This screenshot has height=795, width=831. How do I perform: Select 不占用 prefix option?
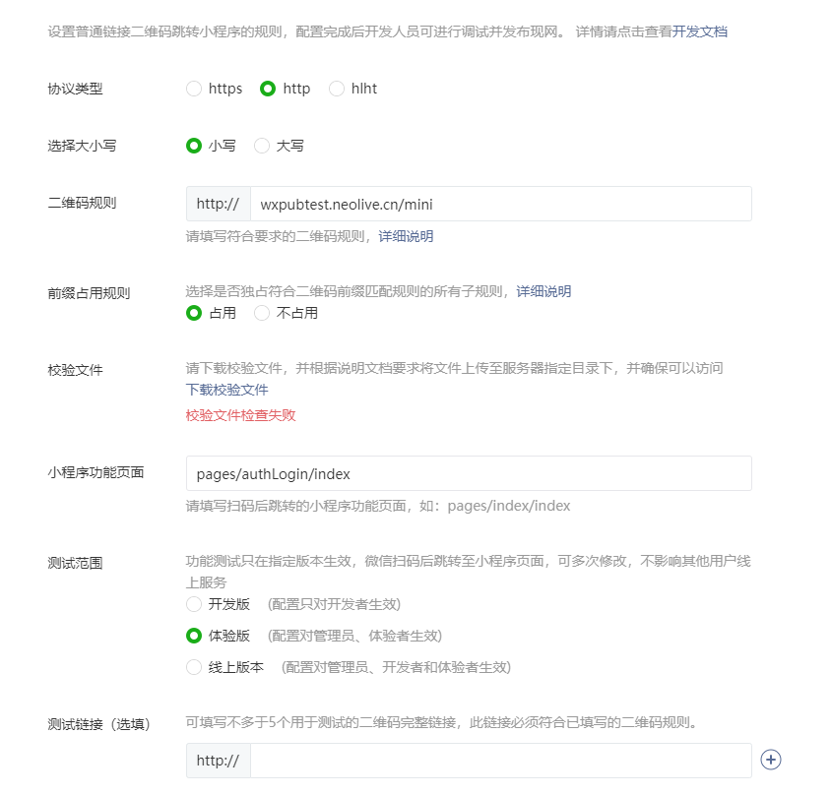262,313
